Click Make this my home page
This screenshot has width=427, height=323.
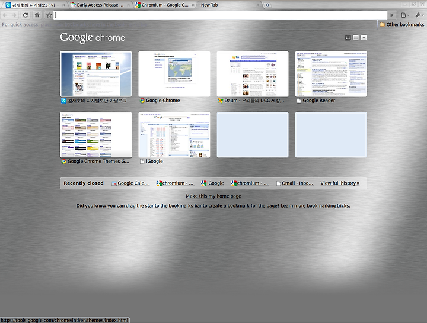[x=213, y=196]
